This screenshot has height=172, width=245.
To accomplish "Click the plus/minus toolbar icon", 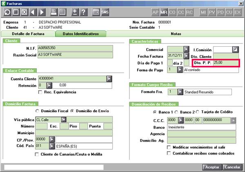I will point(75,12).
